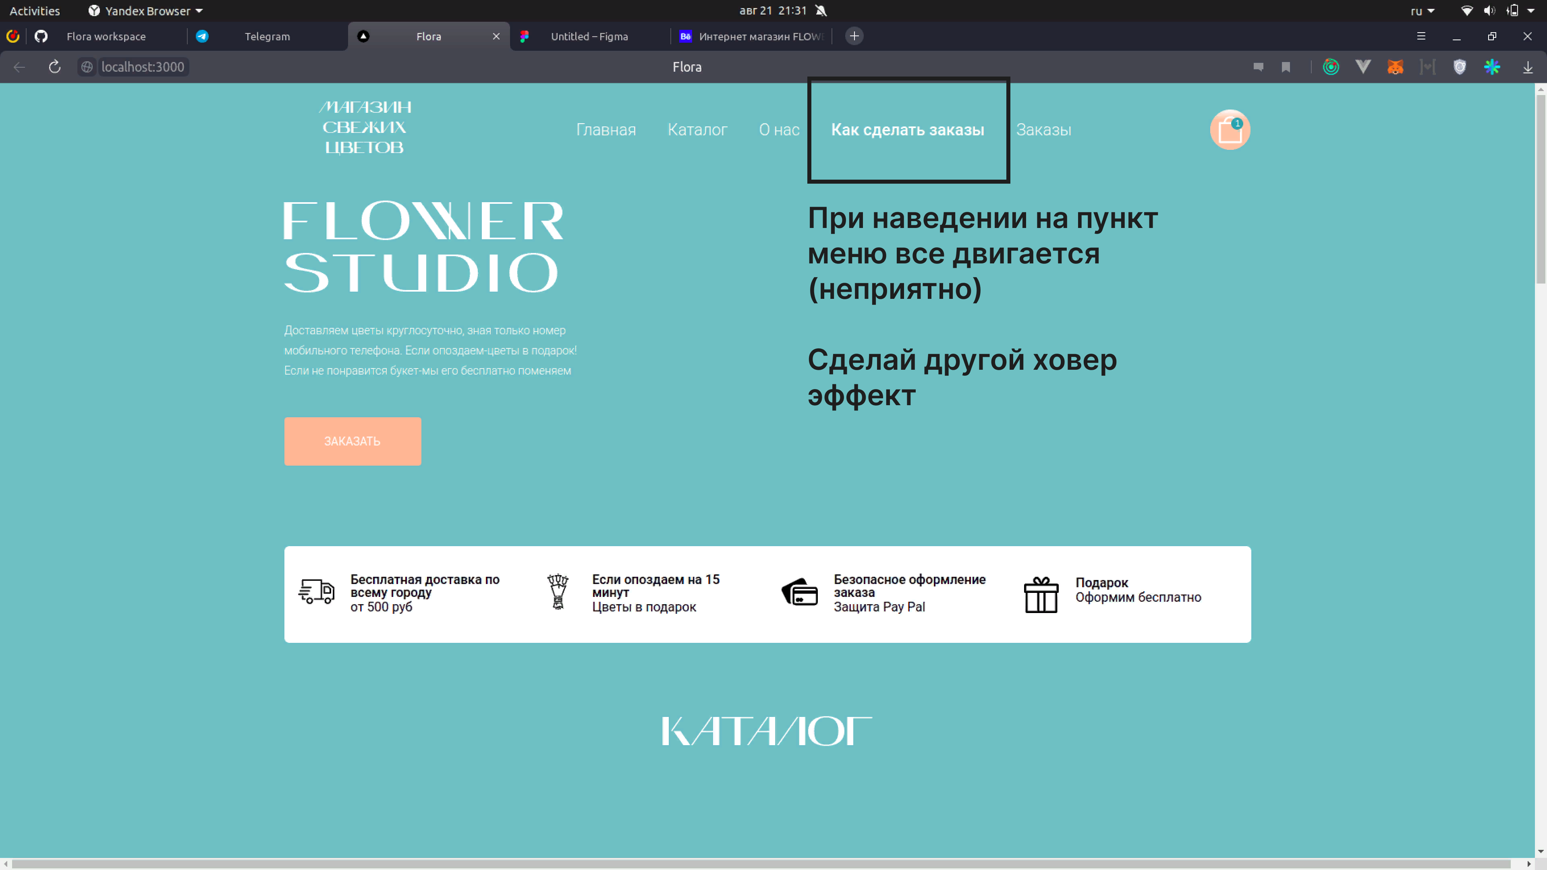
Task: Click the localhost:3000 address field
Action: coord(142,66)
